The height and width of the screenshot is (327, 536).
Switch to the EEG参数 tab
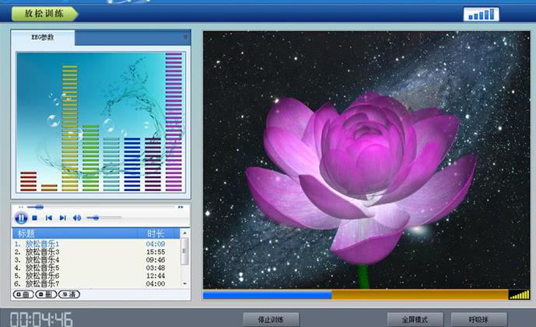(x=43, y=37)
